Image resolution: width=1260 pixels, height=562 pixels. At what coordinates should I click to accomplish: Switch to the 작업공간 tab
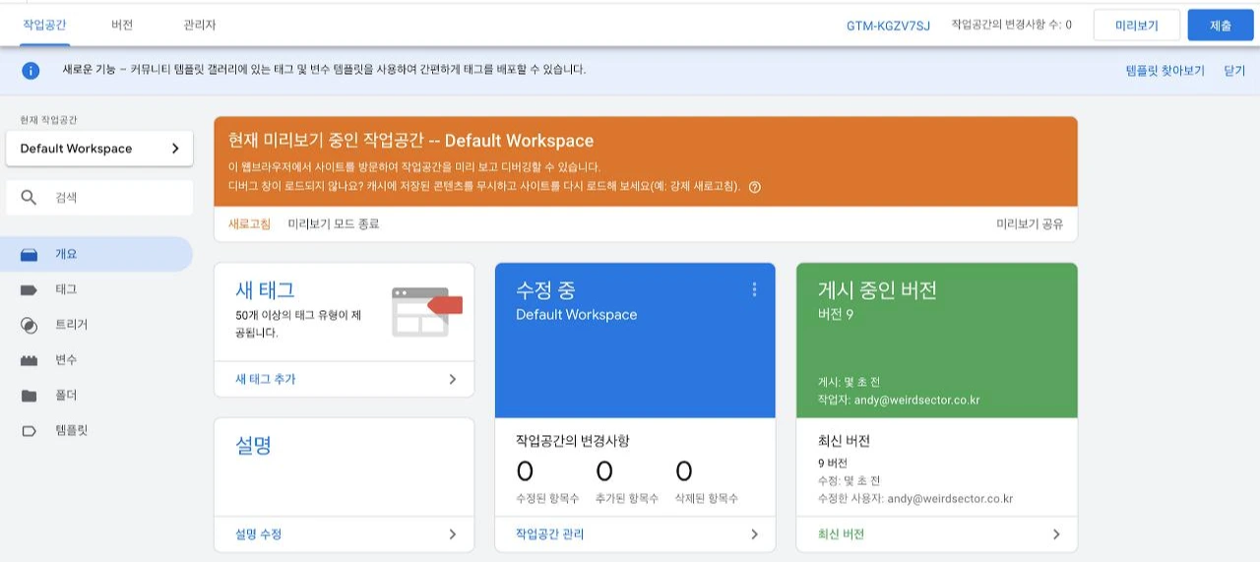44,25
